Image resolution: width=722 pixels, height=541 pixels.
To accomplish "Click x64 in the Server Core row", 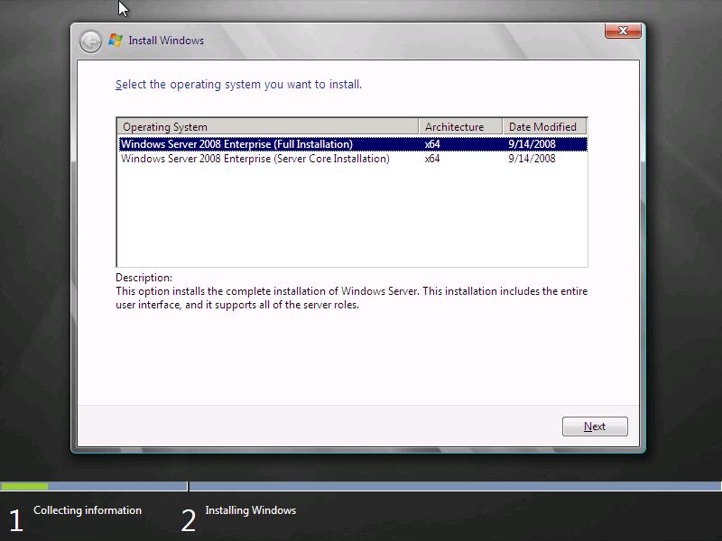I will [x=432, y=159].
